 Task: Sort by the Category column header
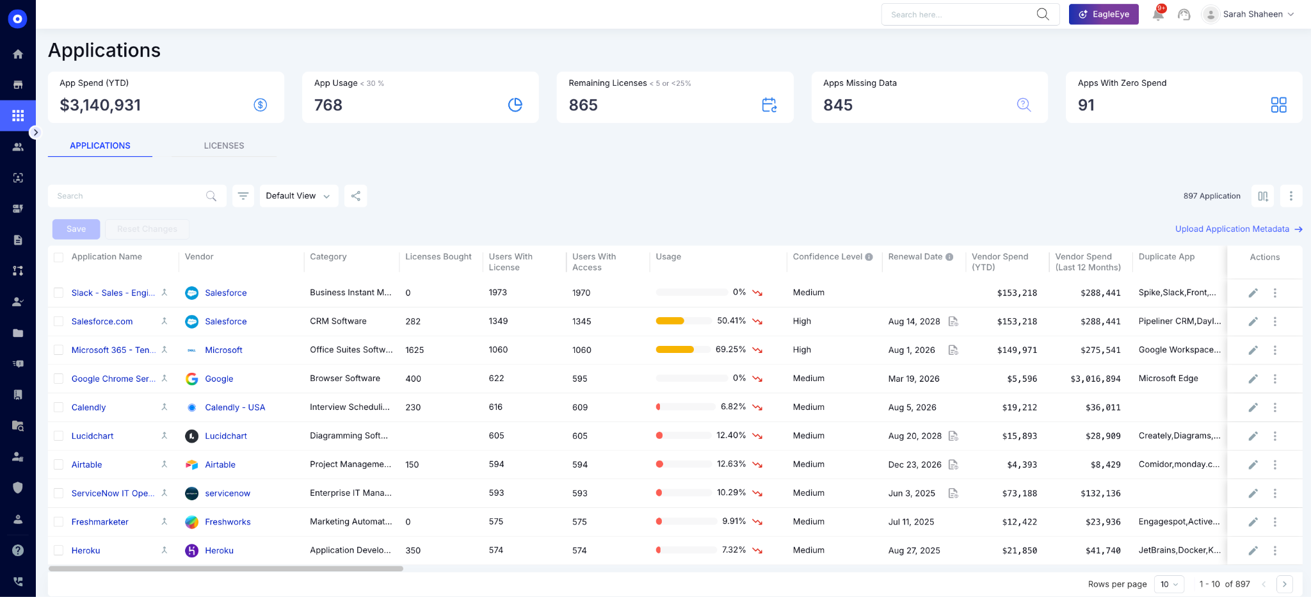[x=328, y=257]
